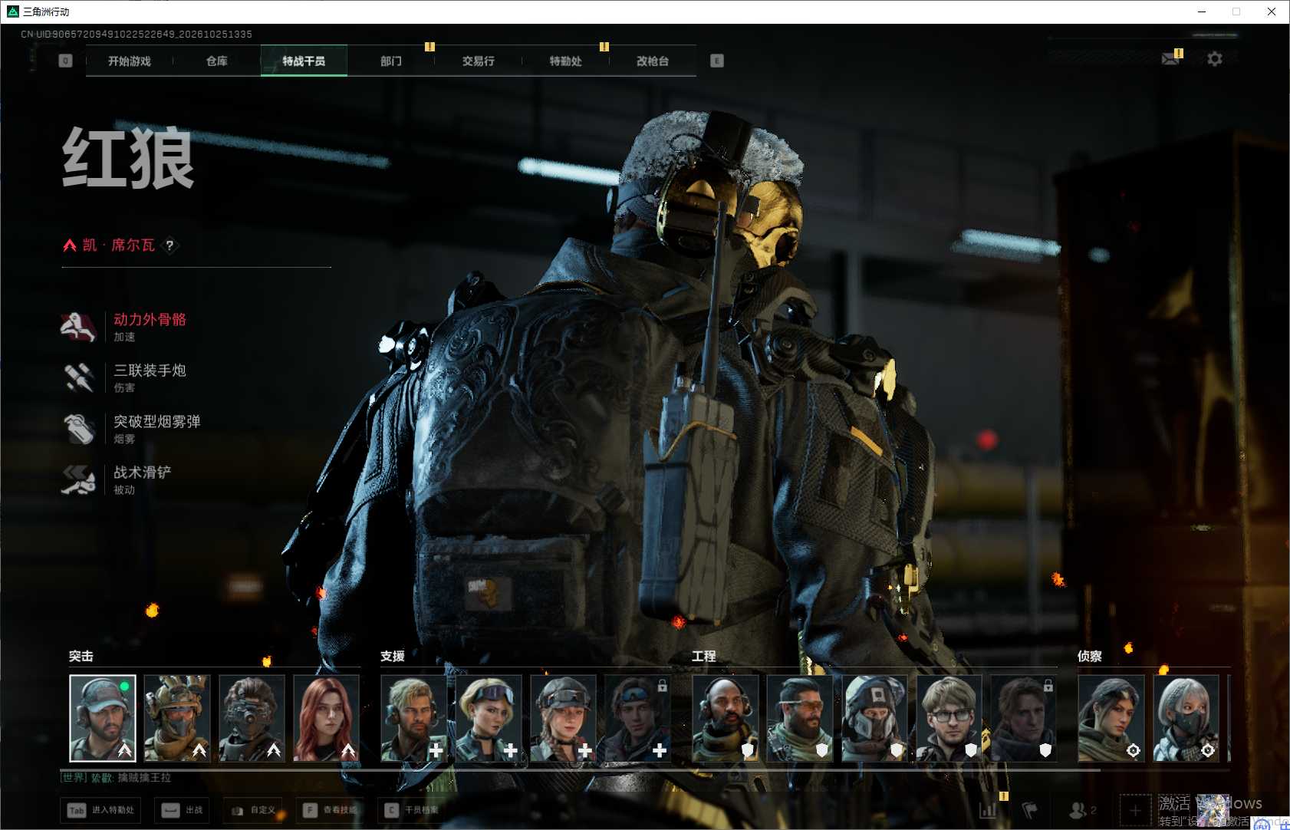The image size is (1290, 830).
Task: Select the assault operator with night-vision eyepiece
Action: coord(252,718)
